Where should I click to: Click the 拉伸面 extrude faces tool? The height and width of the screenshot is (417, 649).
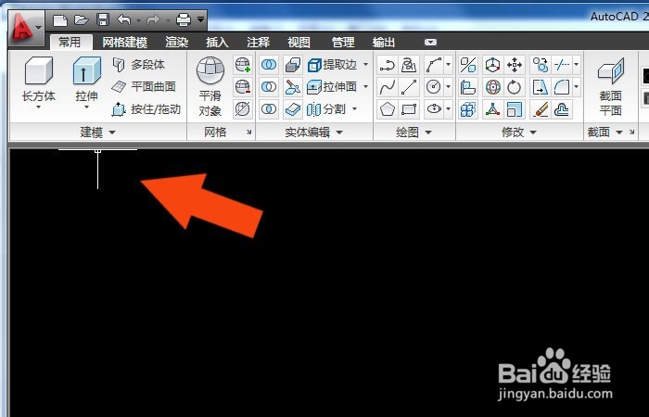coord(332,87)
